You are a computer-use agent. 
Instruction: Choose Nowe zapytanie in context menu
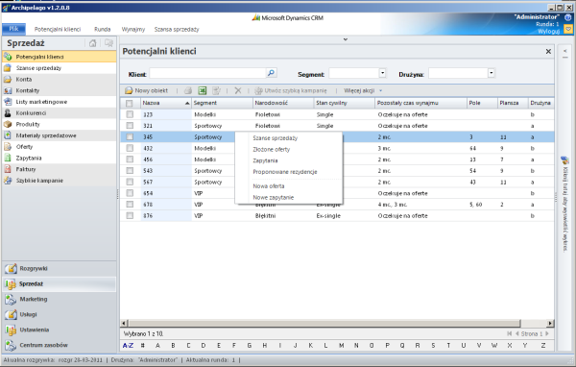coord(274,198)
